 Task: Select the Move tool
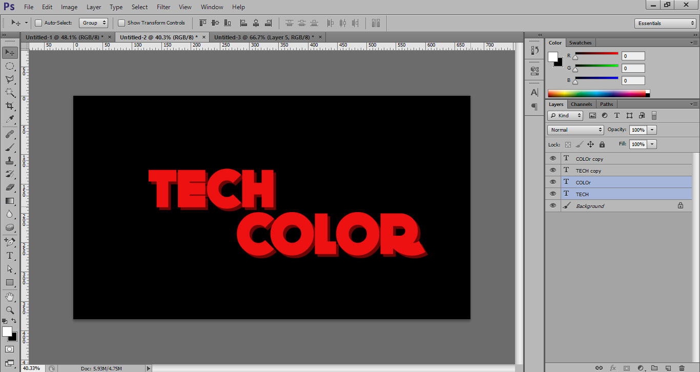(x=10, y=52)
